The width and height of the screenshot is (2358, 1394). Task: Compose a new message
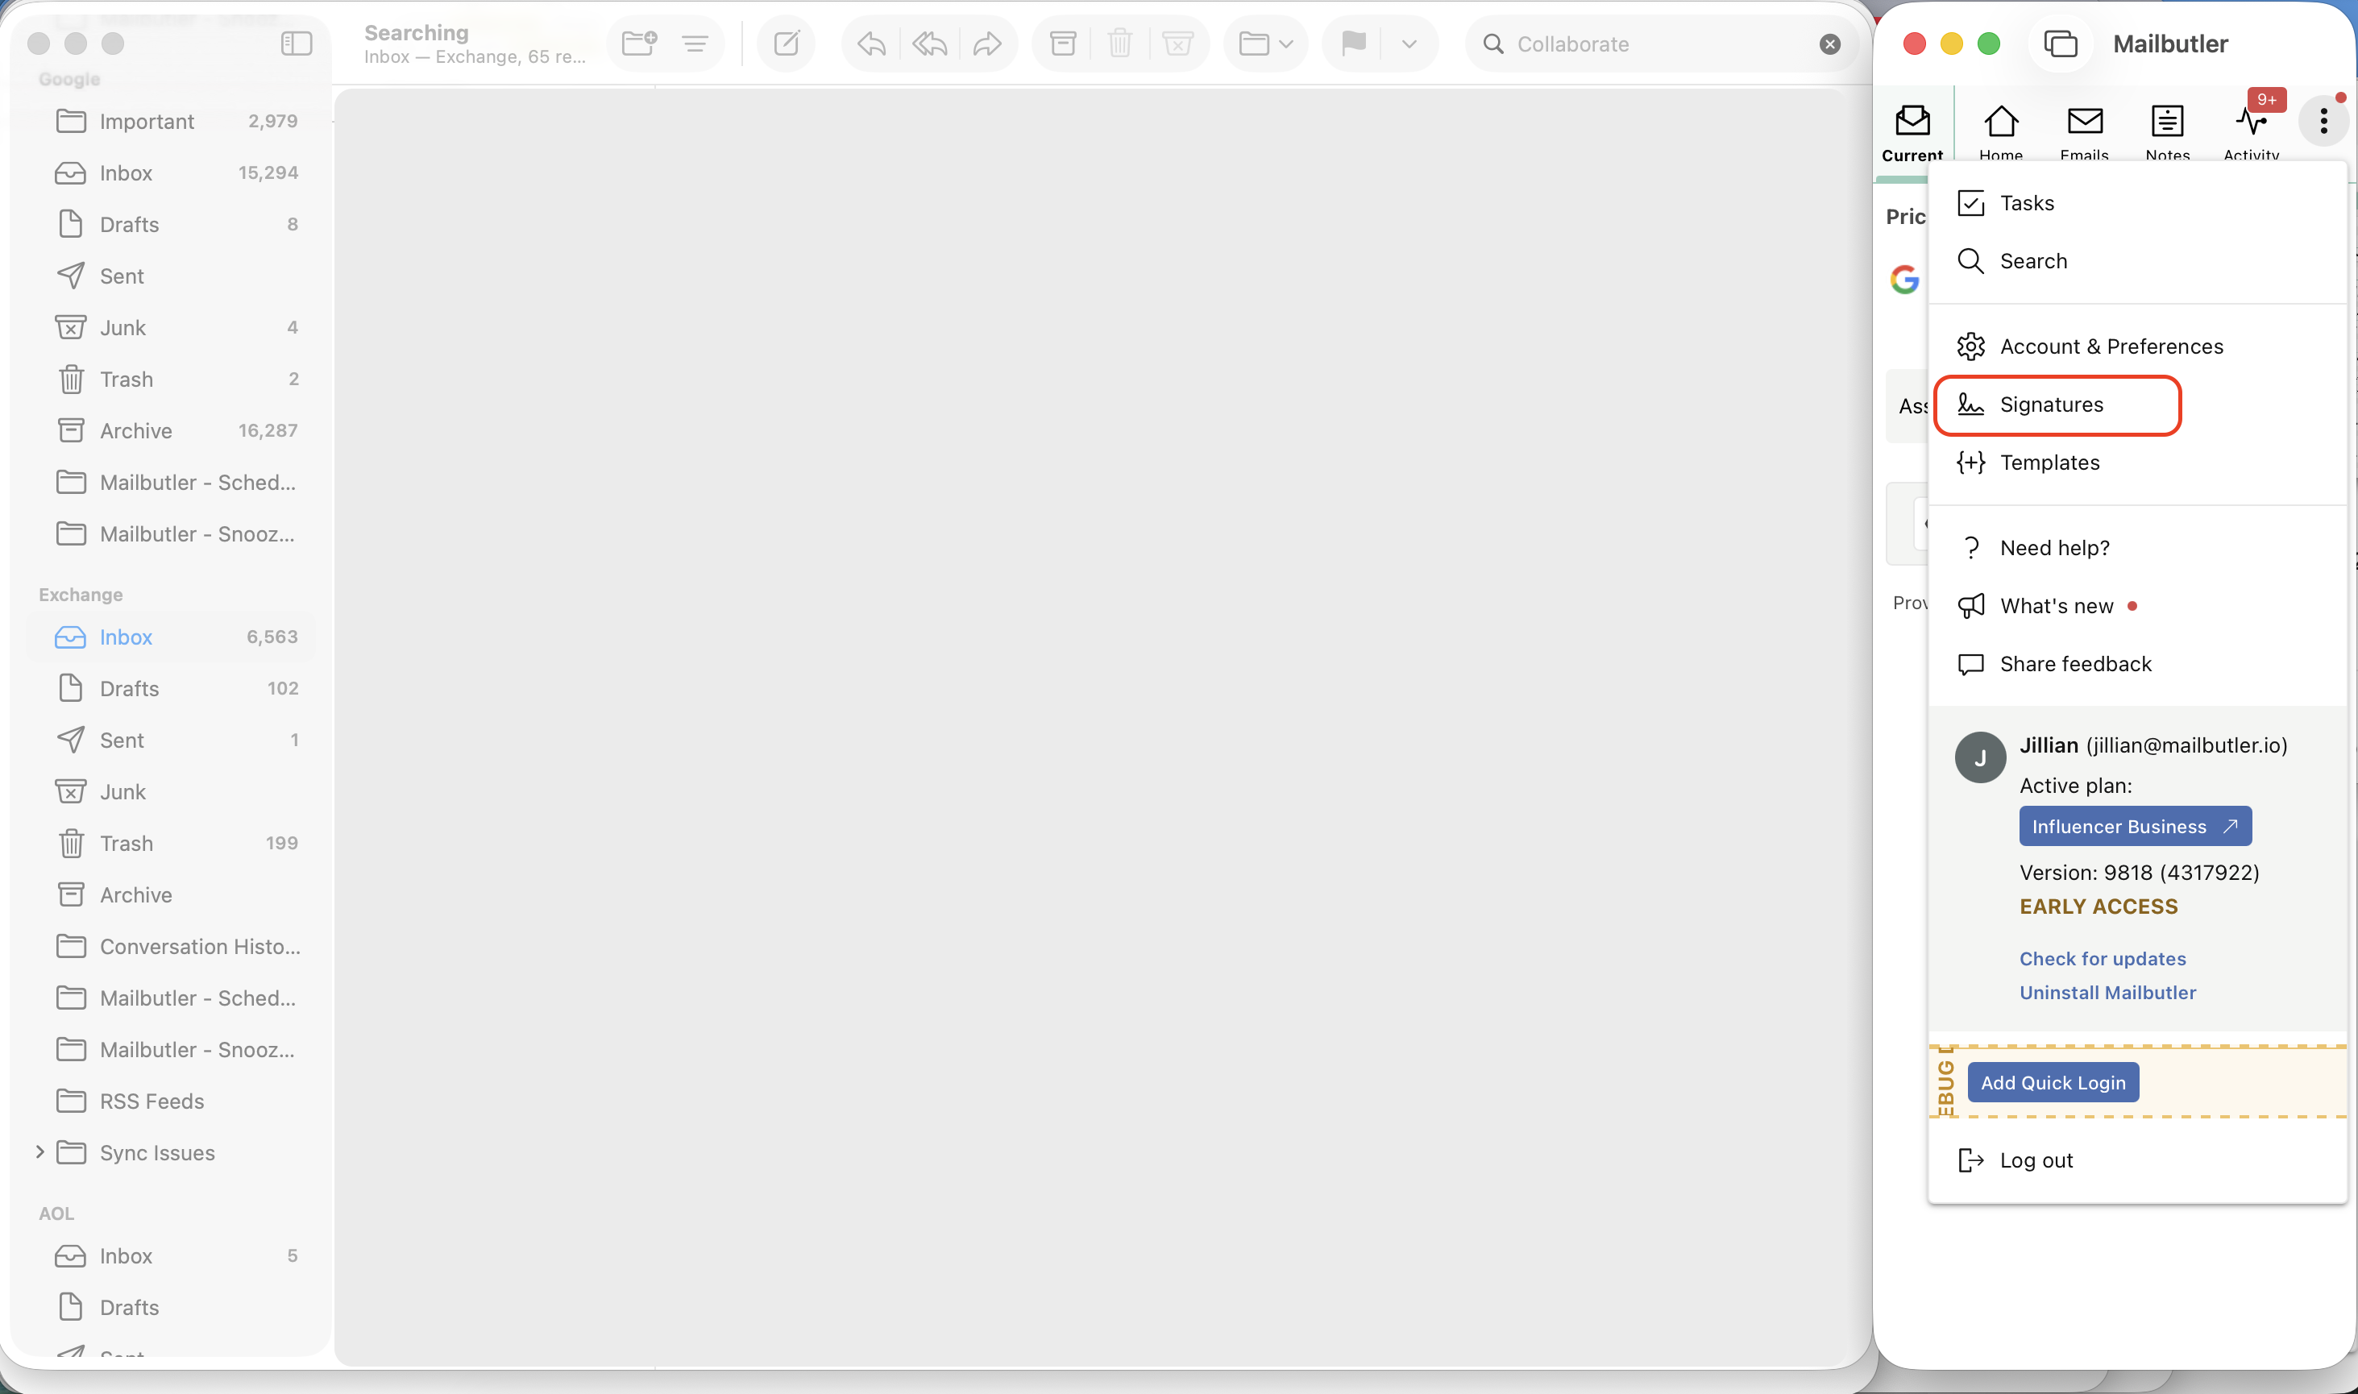pos(787,44)
